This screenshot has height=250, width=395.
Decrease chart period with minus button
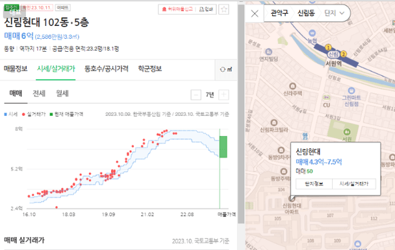point(196,95)
